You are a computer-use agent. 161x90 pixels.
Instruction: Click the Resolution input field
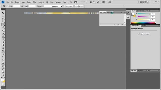[x=47, y=6]
